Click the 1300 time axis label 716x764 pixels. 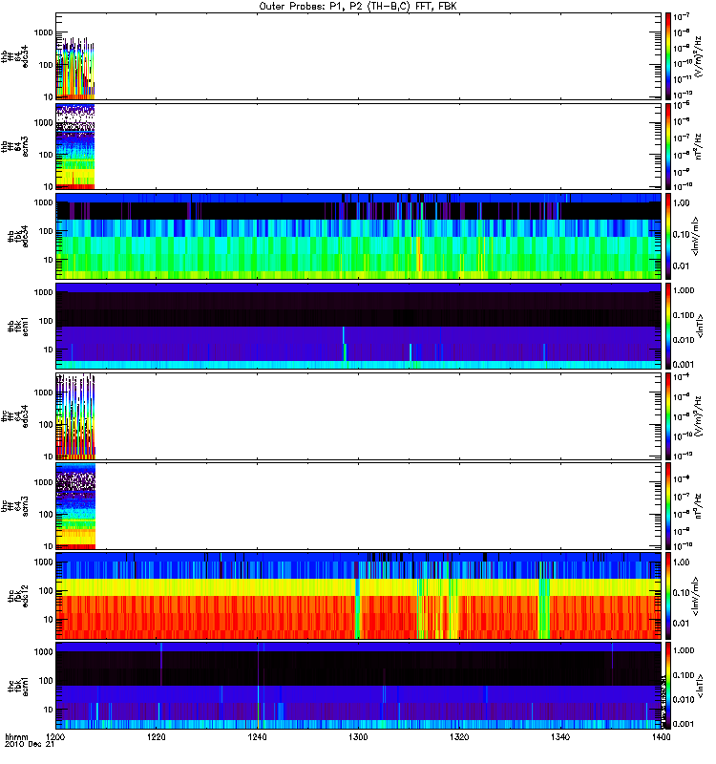pyautogui.click(x=358, y=739)
